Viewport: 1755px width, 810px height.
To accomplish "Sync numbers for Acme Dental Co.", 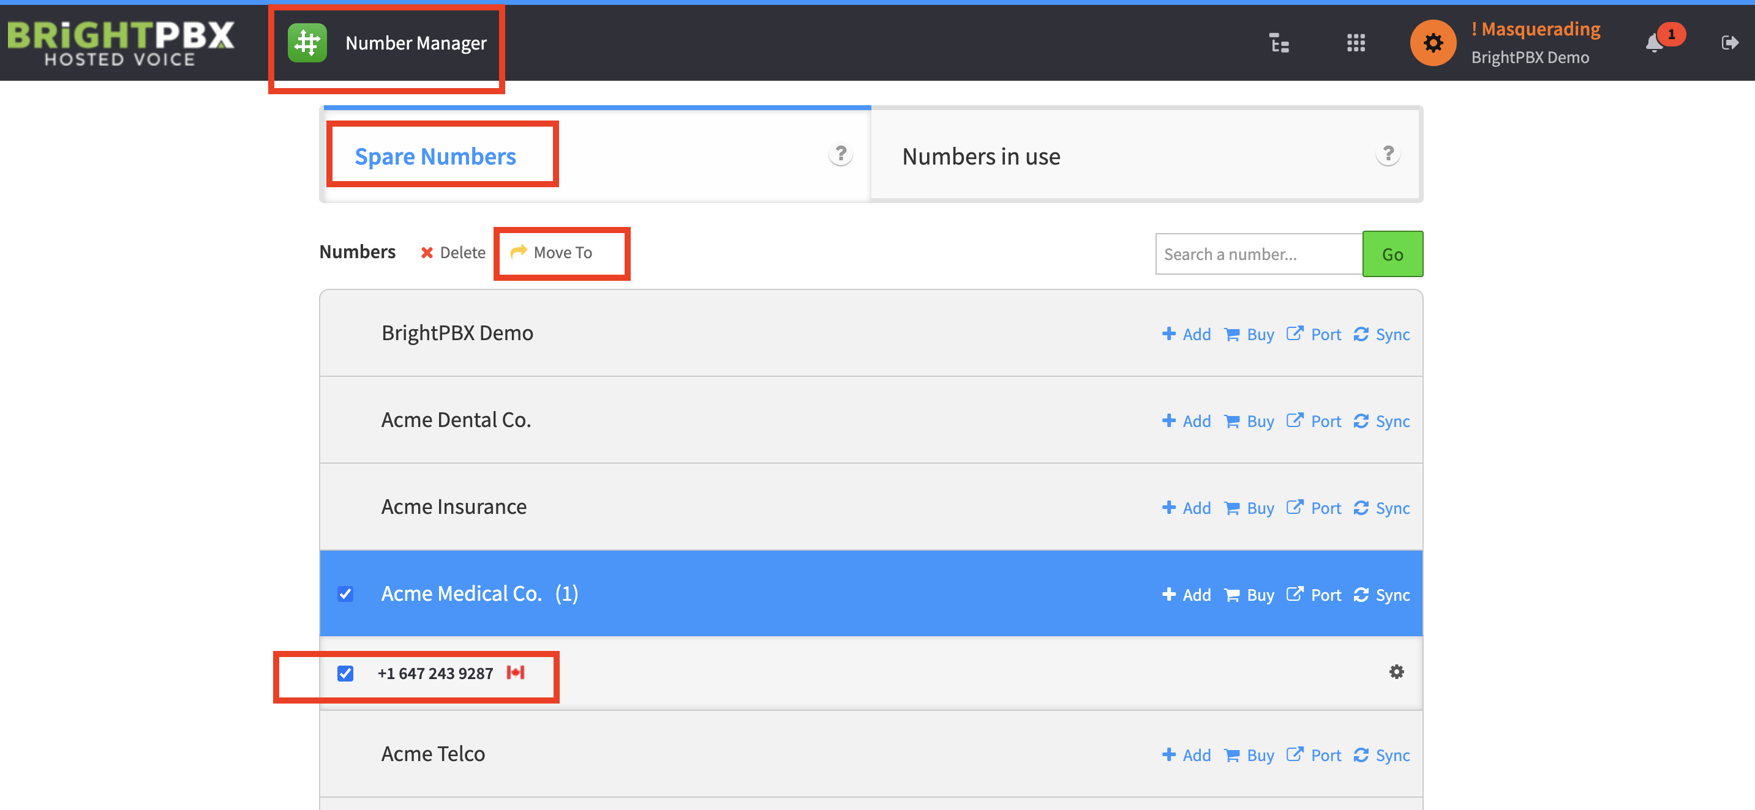I will (x=1381, y=422).
